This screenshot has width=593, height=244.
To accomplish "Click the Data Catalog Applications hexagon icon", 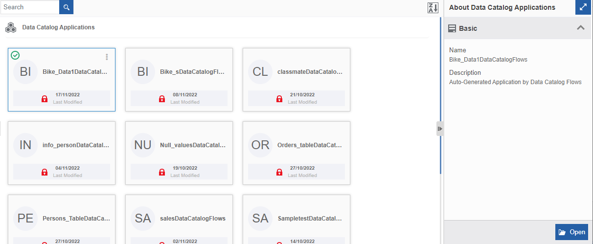I will (11, 27).
